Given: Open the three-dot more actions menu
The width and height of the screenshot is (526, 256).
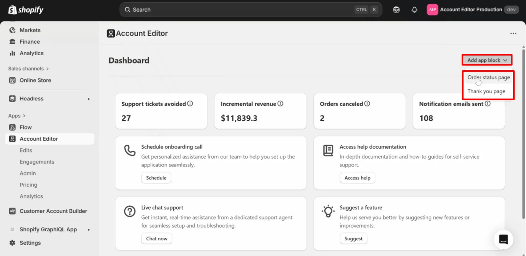Looking at the screenshot, I should click(513, 33).
